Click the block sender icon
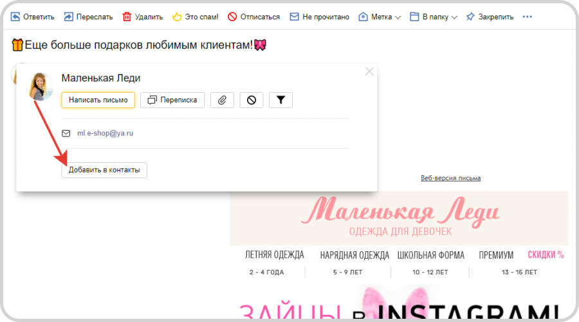This screenshot has height=322, width=579. 252,100
